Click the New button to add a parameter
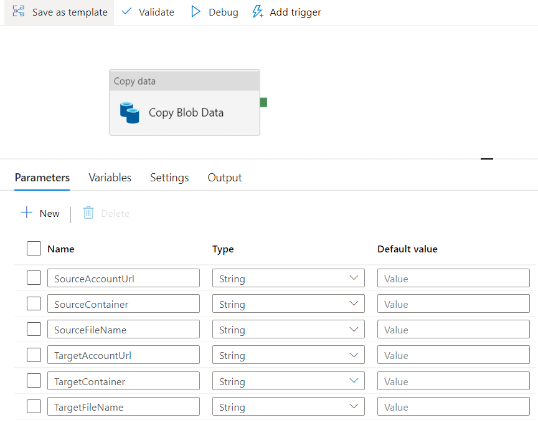This screenshot has width=538, height=430. tap(40, 213)
